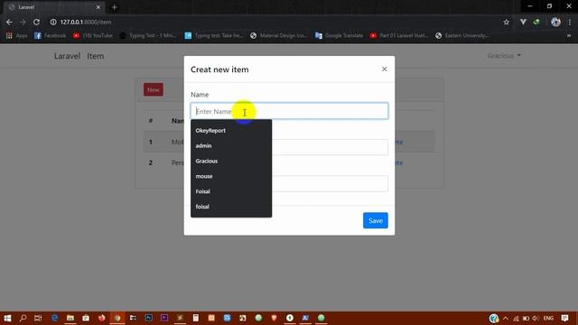Open battery status in system tray
Viewport: 578px width, 325px height.
[526, 318]
